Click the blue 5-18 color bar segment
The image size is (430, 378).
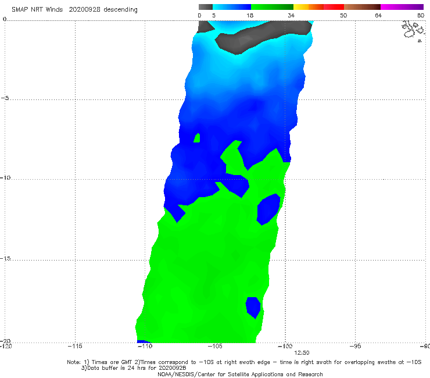232,7
